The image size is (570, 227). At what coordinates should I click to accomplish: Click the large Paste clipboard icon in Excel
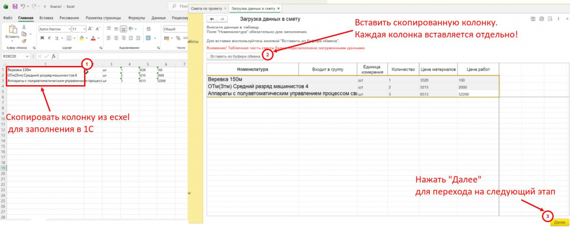click(x=12, y=29)
